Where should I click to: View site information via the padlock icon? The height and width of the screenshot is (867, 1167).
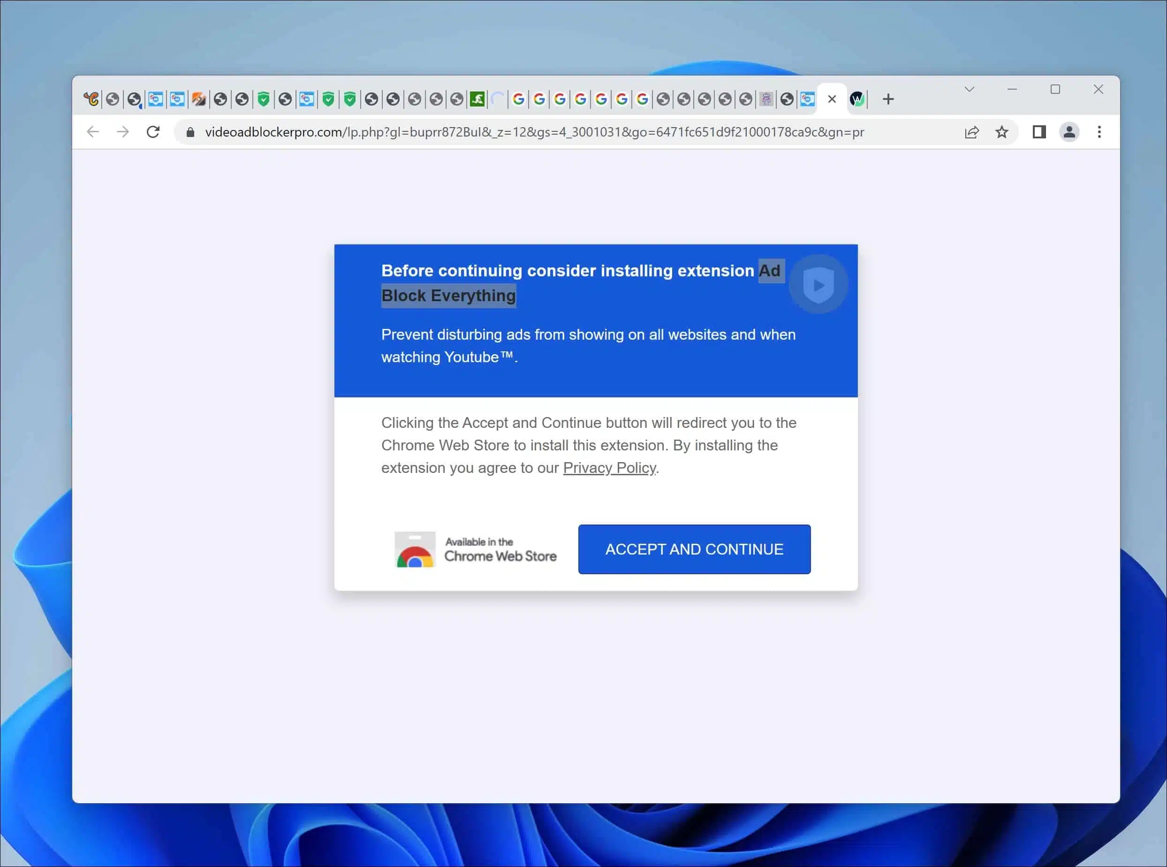coord(190,132)
